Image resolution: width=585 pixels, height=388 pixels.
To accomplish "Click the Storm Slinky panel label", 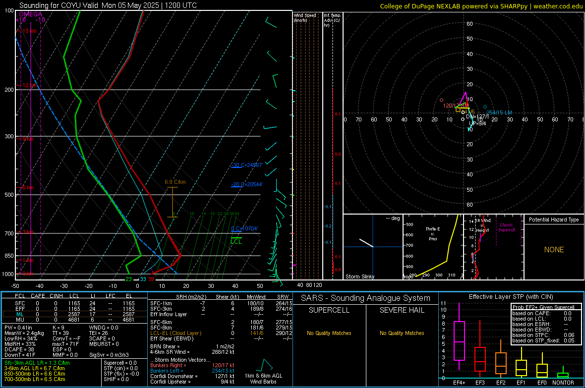I will 359,277.
